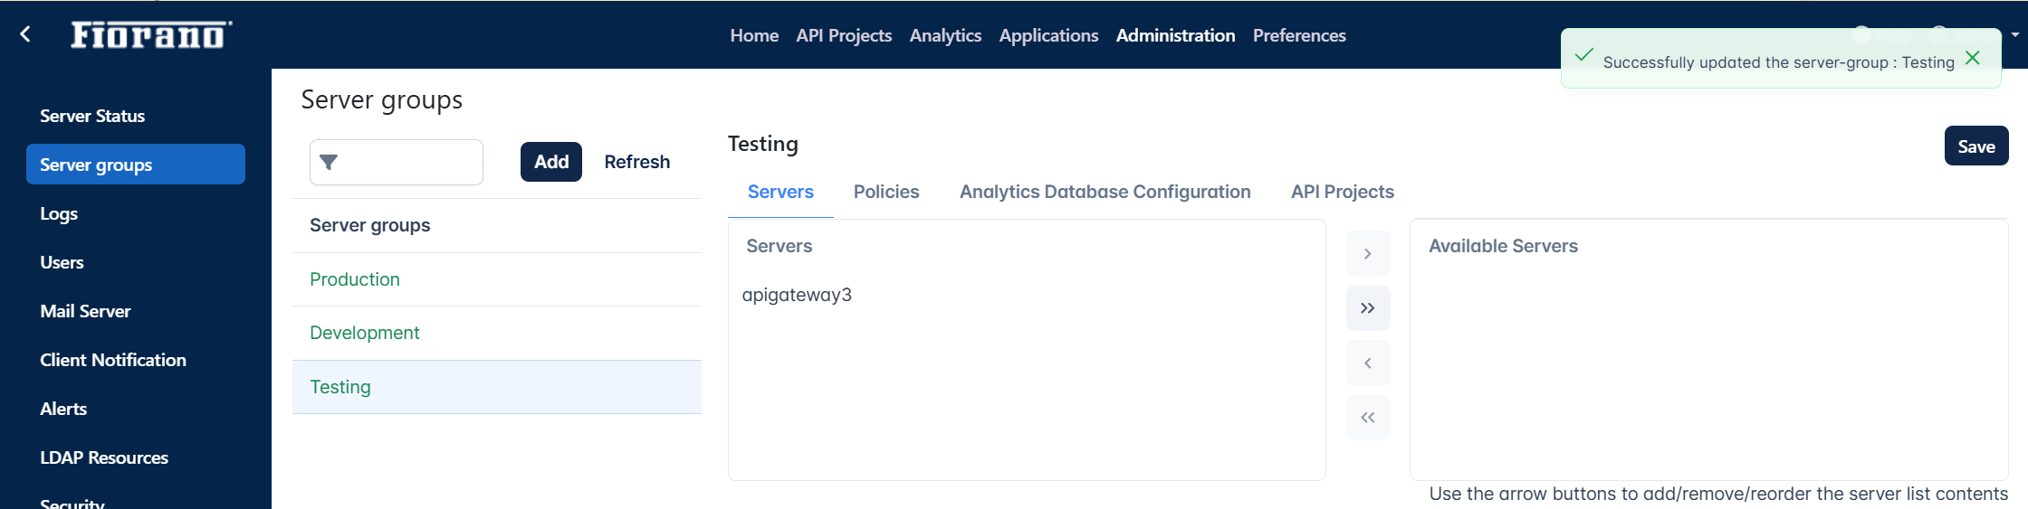2028x509 pixels.
Task: Switch to the Policies tab
Action: point(886,192)
